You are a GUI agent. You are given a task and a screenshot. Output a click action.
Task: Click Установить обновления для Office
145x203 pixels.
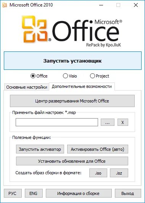pos(72,161)
